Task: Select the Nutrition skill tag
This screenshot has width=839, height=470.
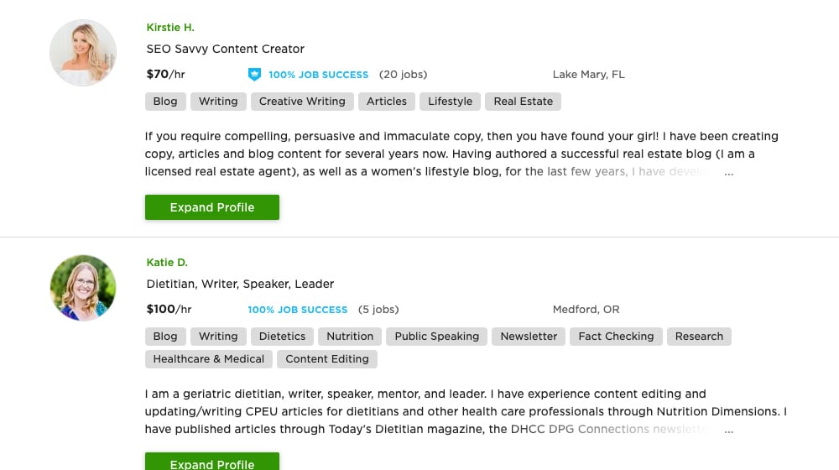Action: (350, 337)
